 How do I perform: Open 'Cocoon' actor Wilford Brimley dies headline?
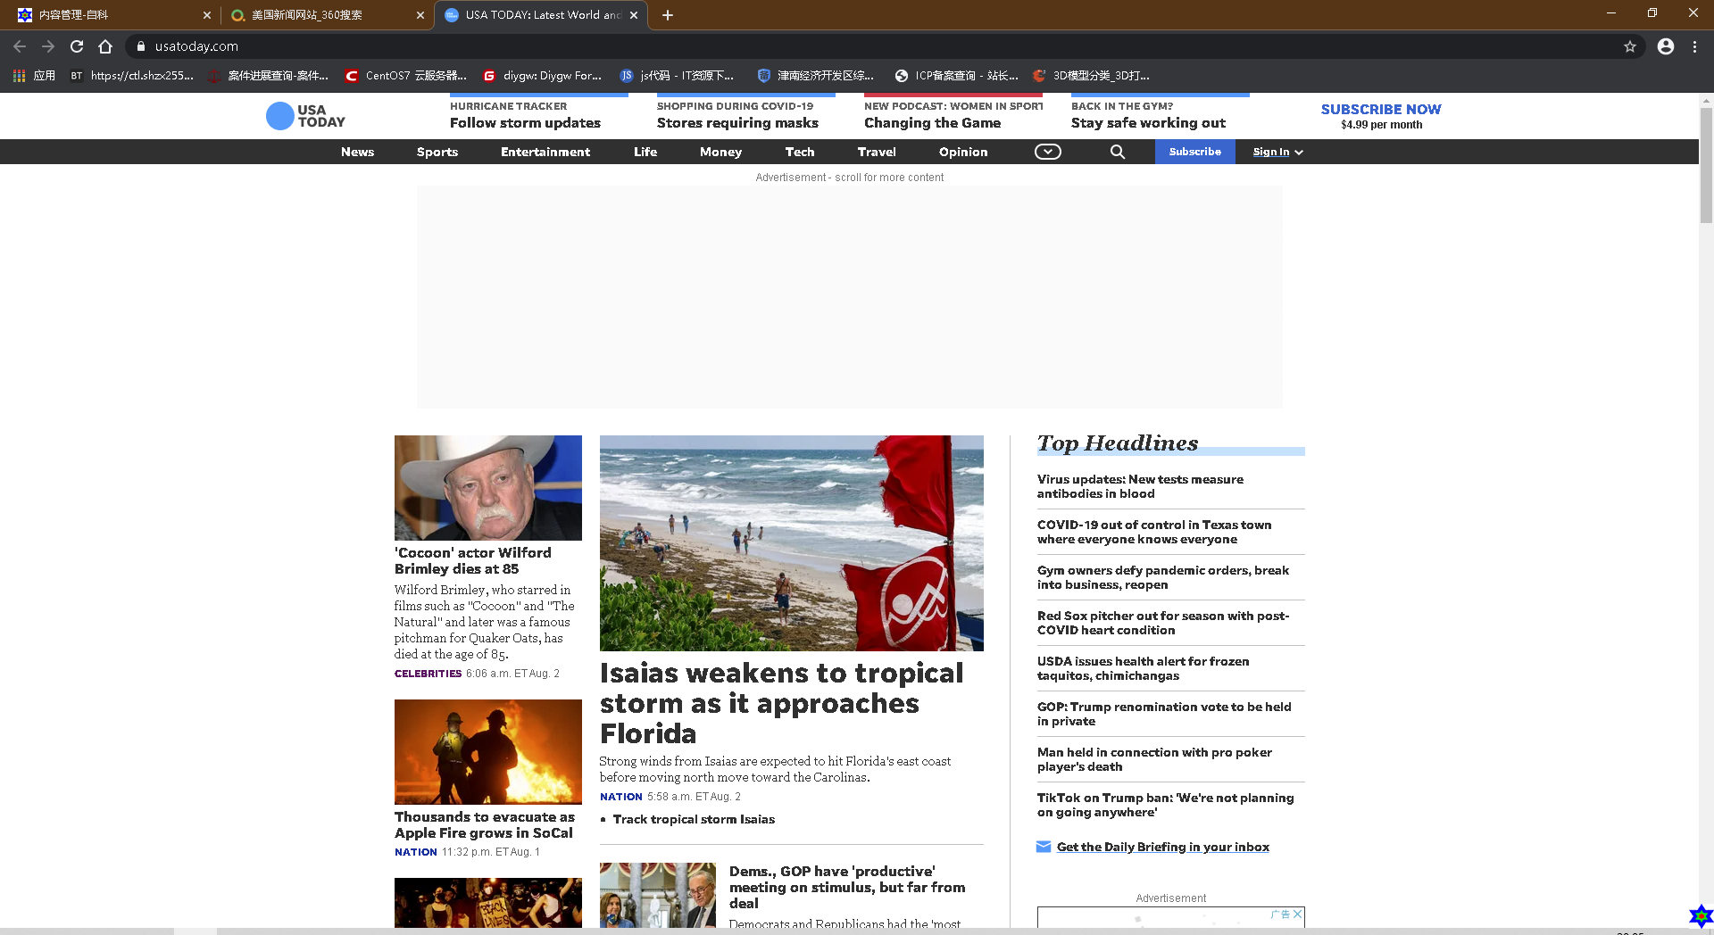pyautogui.click(x=473, y=560)
